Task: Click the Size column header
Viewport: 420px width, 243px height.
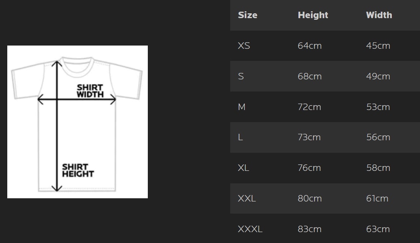Action: (248, 15)
